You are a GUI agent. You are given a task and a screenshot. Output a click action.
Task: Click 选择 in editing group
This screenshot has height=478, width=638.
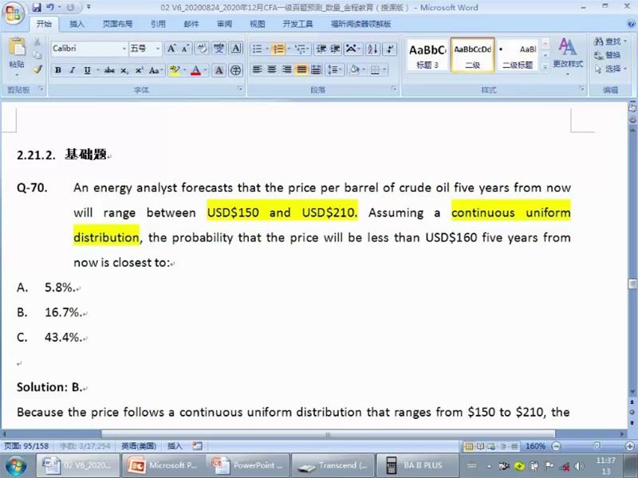[x=609, y=69]
